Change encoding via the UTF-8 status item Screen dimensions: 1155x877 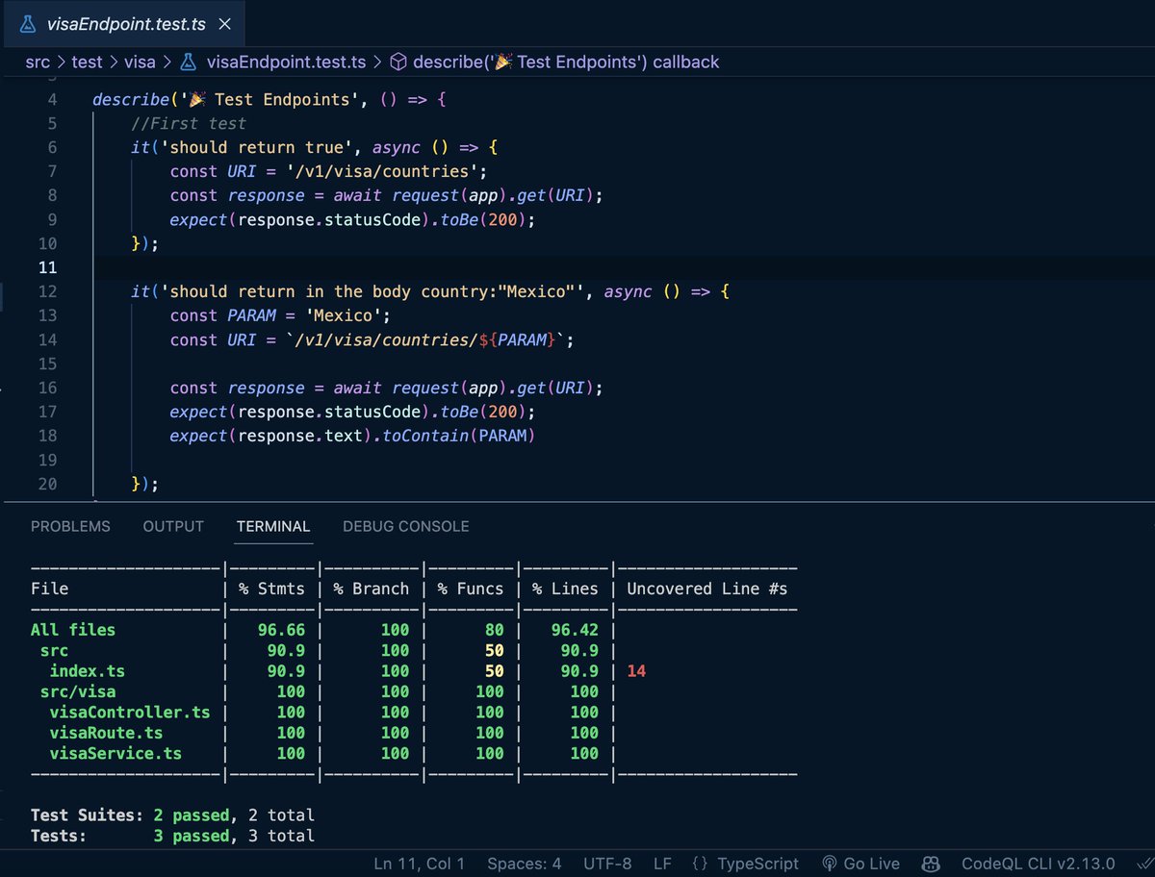(x=607, y=864)
